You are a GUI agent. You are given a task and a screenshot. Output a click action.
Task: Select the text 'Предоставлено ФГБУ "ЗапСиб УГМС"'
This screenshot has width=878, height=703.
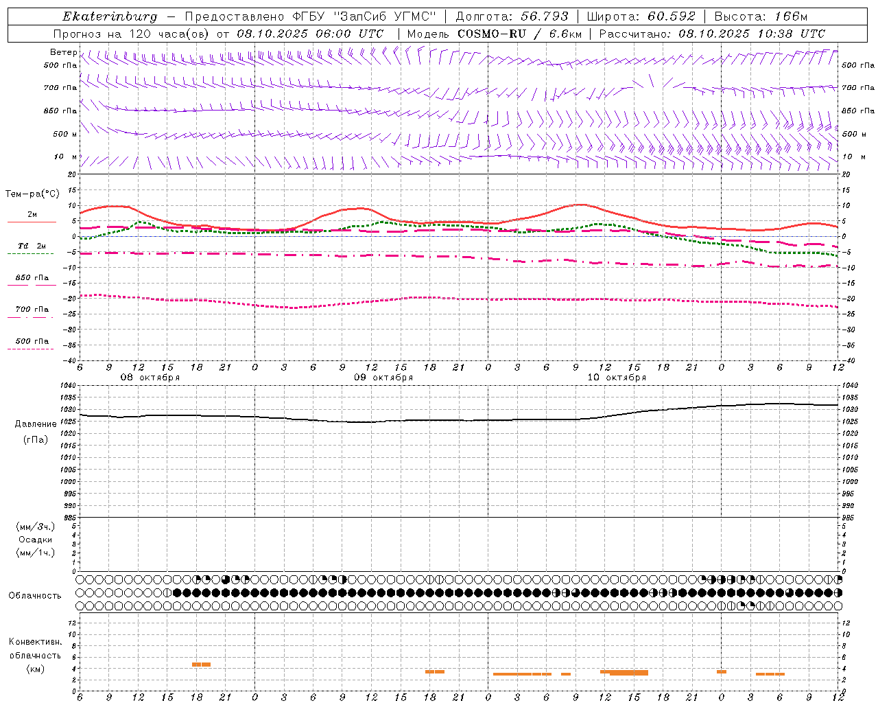(x=310, y=16)
